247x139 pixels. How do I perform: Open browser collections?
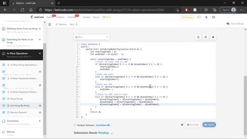pyautogui.click(x=215, y=10)
